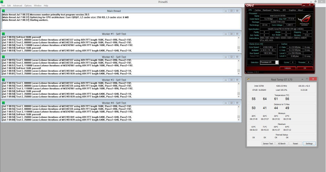Click the Distance to TJ Max value '41'

tap(264, 108)
